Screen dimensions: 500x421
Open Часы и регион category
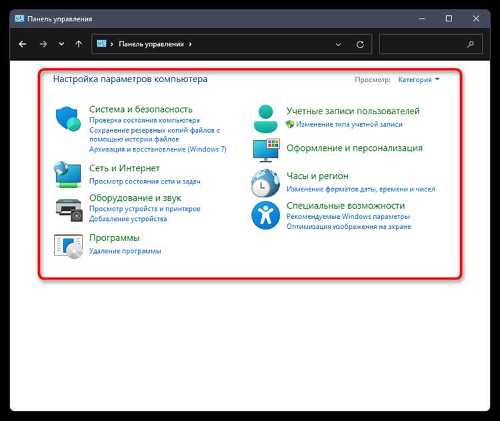[x=317, y=176]
